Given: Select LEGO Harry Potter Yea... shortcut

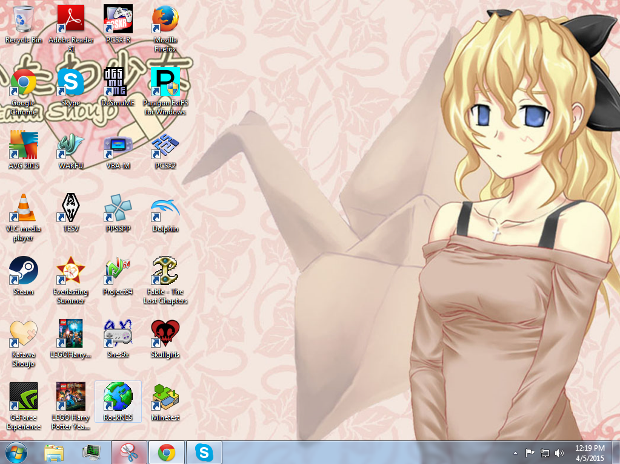Looking at the screenshot, I should [71, 407].
